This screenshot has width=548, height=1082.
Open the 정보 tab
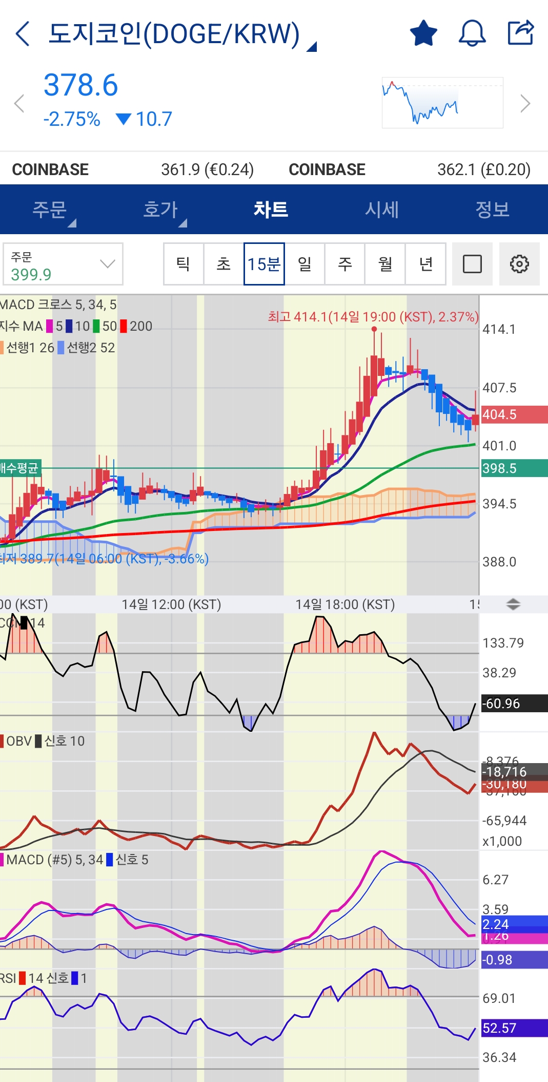point(492,210)
